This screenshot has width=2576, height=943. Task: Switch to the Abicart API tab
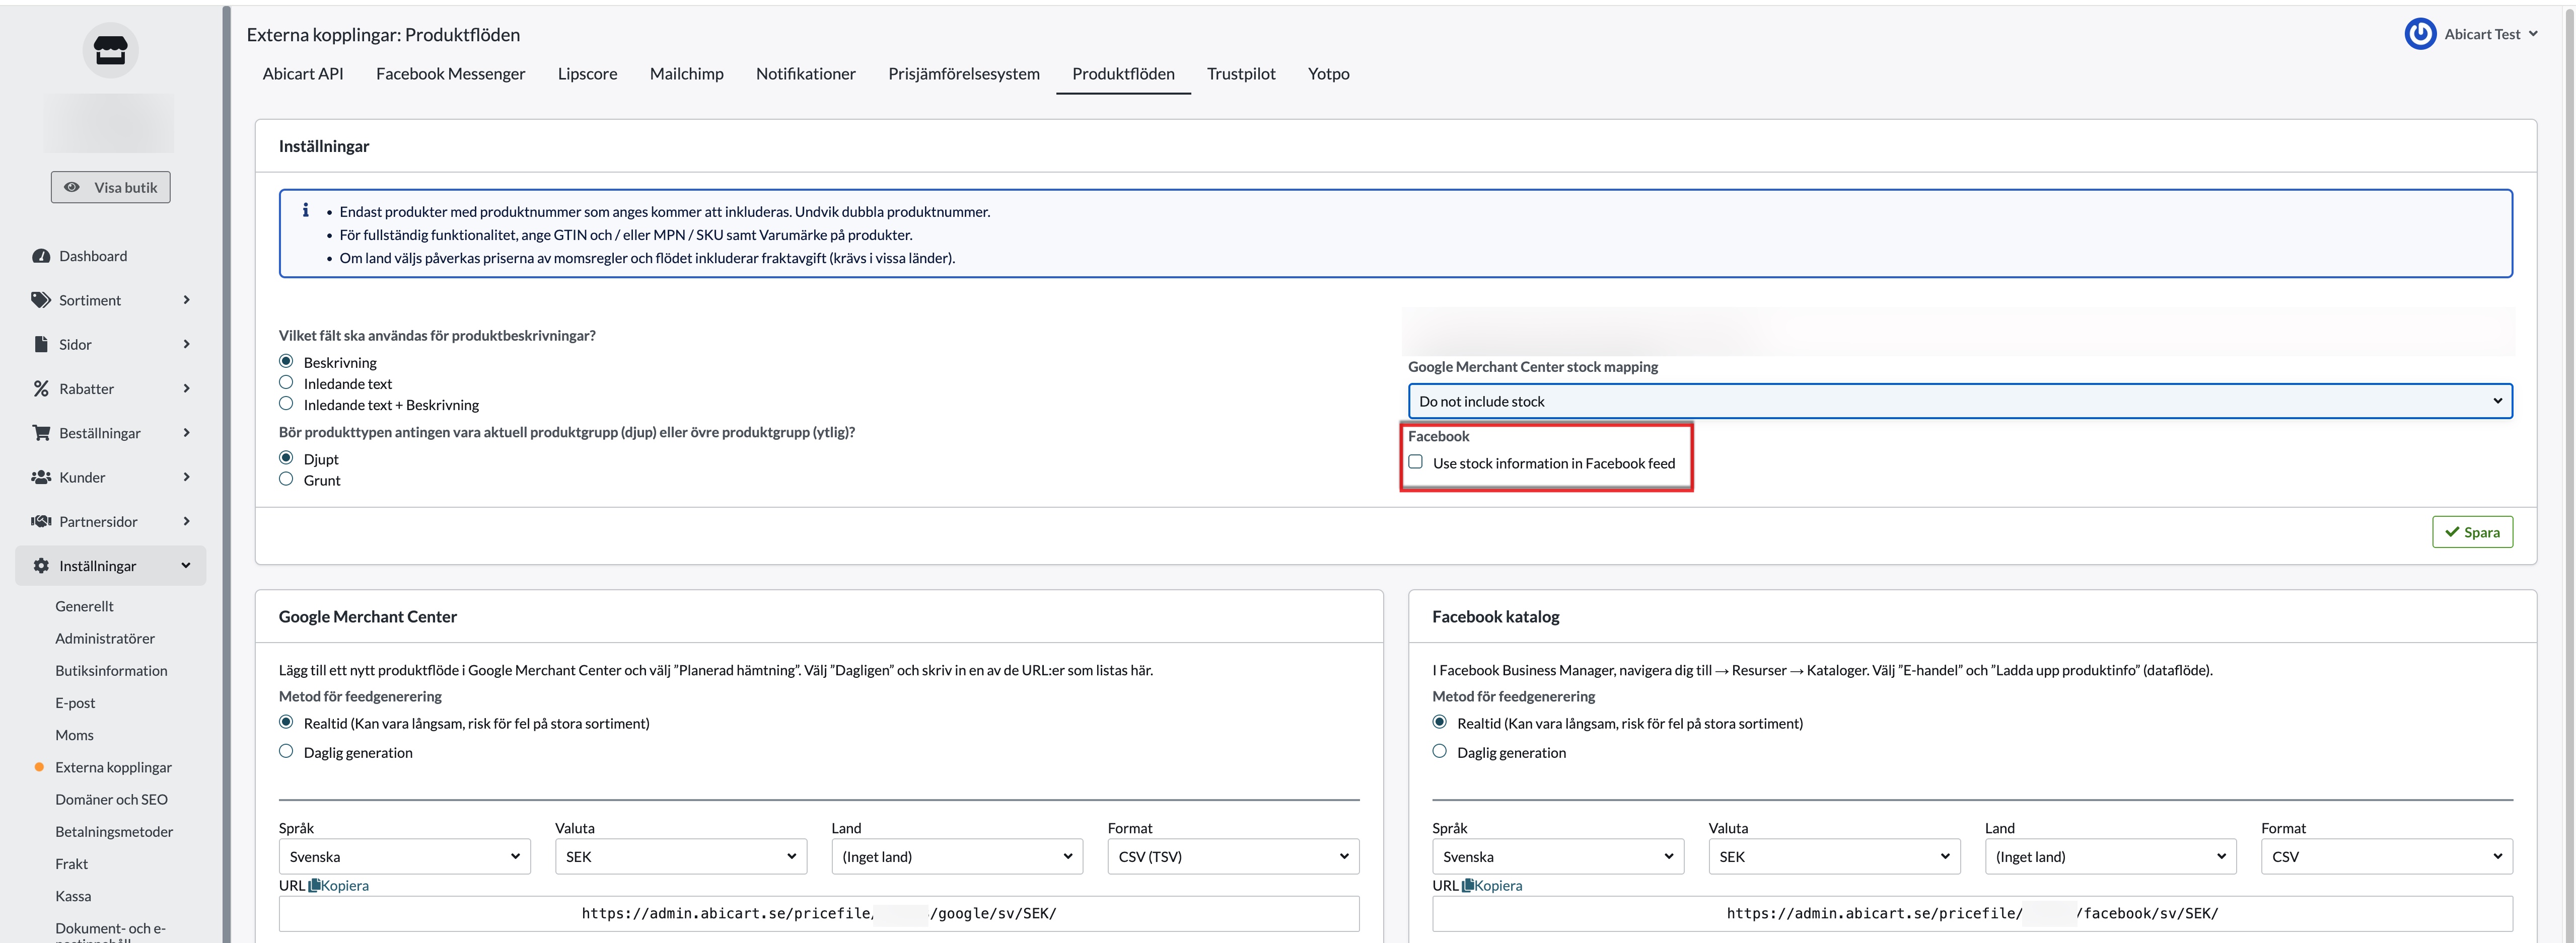pyautogui.click(x=303, y=74)
